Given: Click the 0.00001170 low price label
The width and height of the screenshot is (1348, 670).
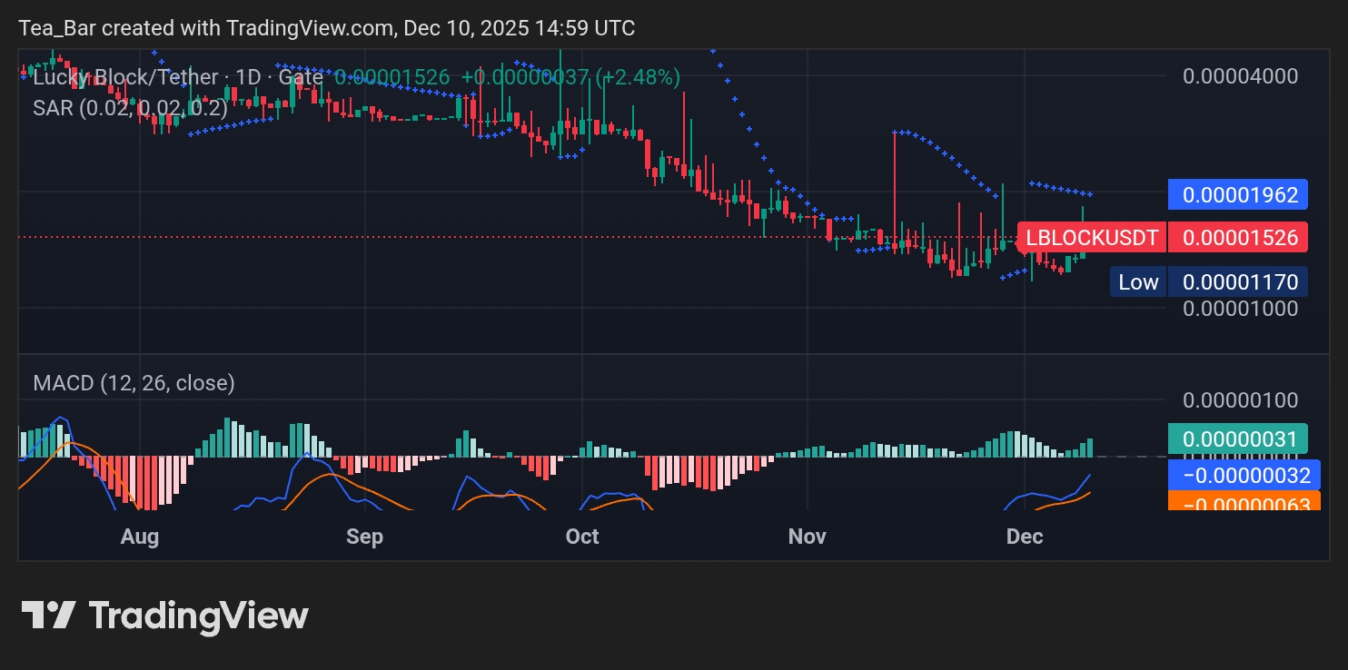Looking at the screenshot, I should point(1238,281).
